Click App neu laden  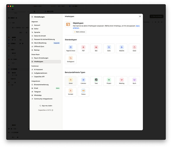click(46, 106)
